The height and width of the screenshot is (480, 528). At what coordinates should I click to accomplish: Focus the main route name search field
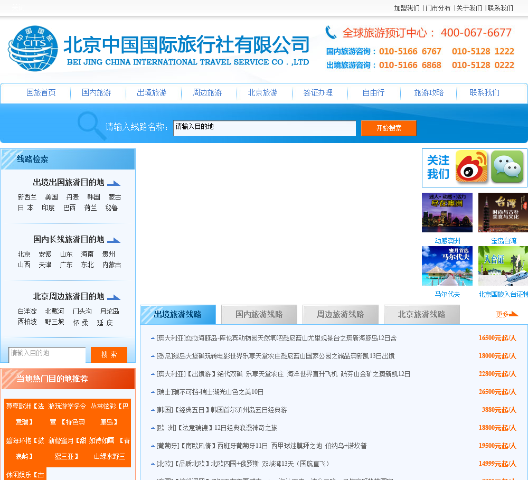coord(265,128)
